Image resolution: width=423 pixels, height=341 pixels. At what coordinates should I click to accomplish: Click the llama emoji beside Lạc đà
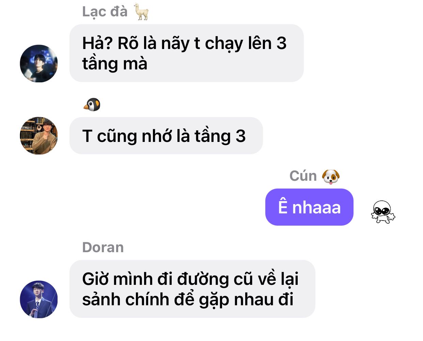click(141, 12)
